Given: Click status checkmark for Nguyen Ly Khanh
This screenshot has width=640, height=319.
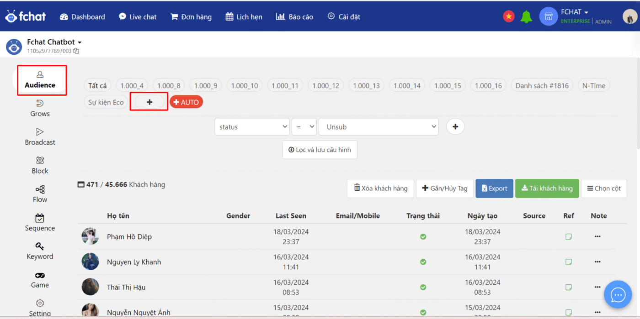Looking at the screenshot, I should pos(423,262).
